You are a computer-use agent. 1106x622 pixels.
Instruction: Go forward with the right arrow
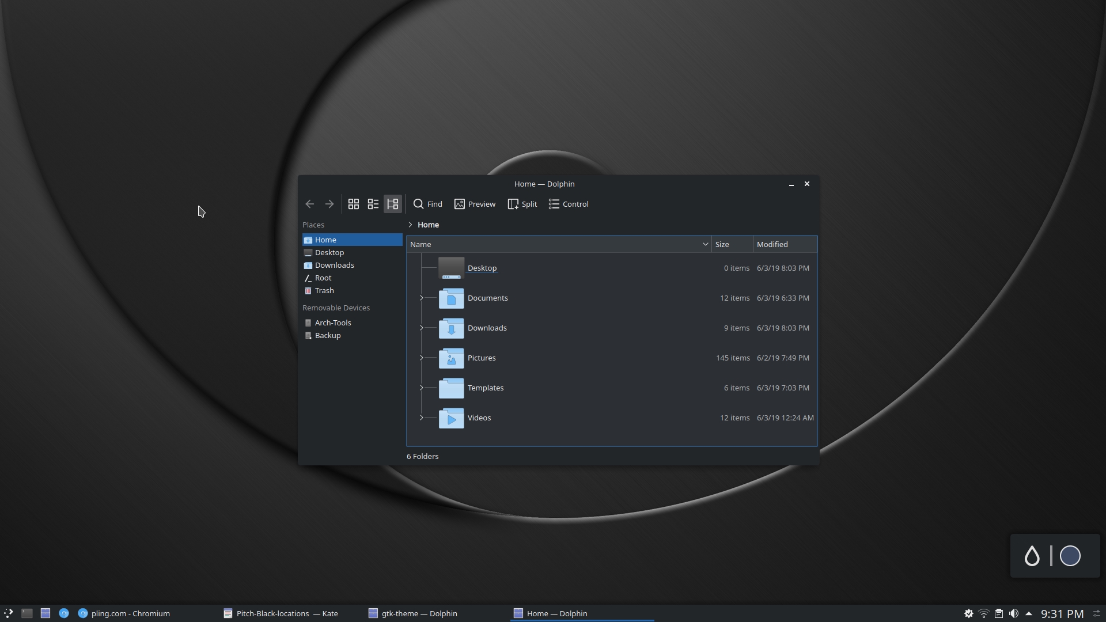pos(329,204)
